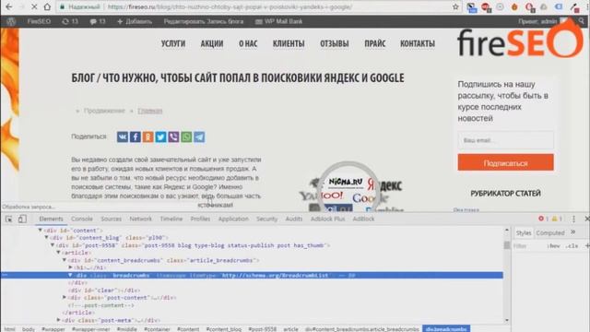Screen dimensions: 590x332
Task: Click the browser address bar URL
Action: click(230, 6)
